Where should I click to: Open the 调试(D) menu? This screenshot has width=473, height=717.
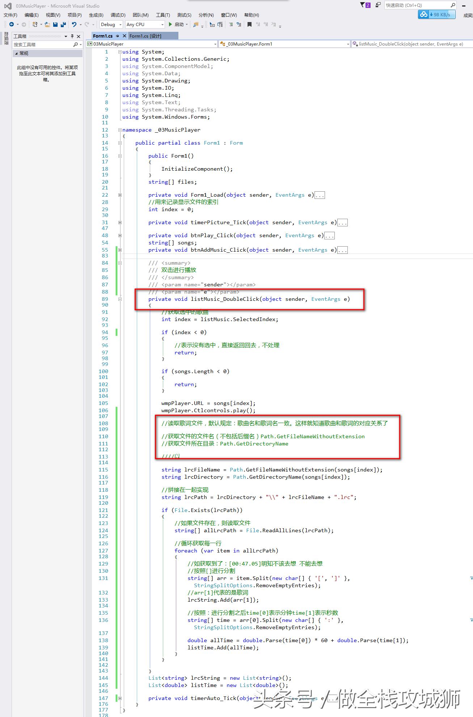[118, 15]
